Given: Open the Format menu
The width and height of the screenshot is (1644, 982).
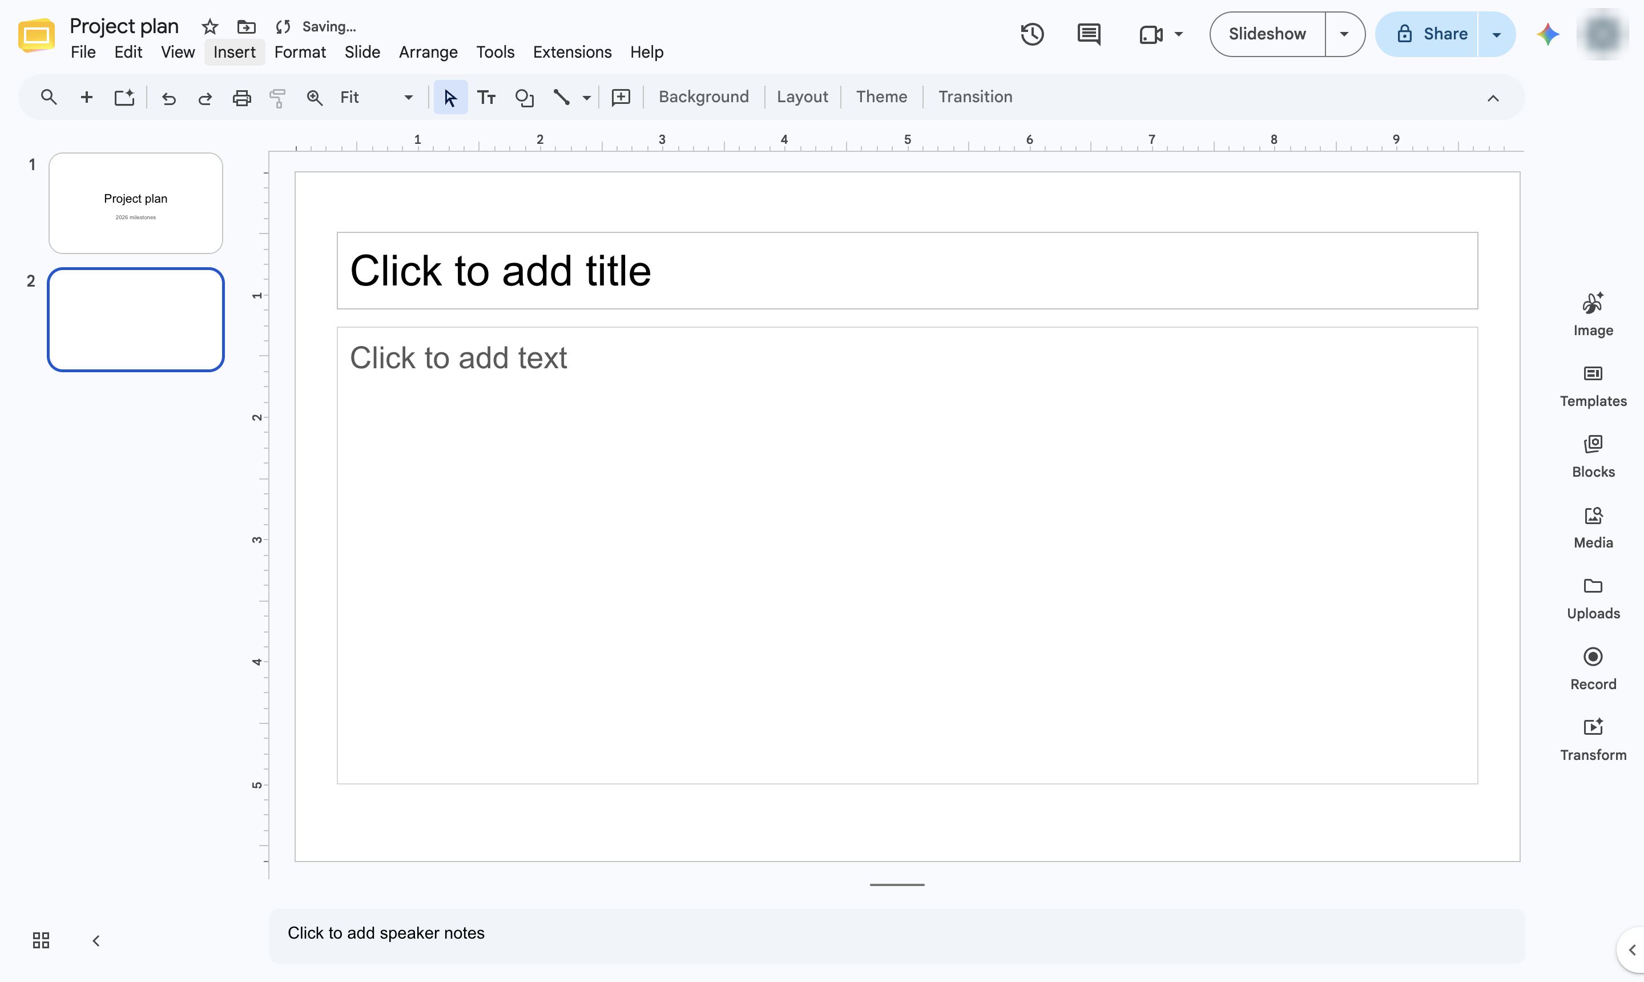Looking at the screenshot, I should coord(300,51).
